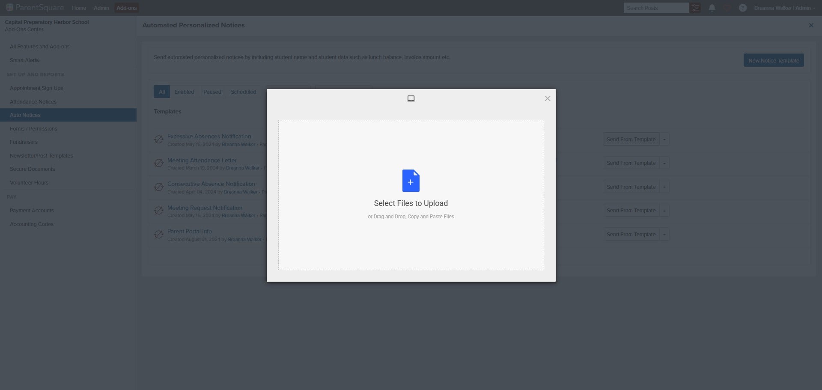
Task: Open Smart Alerts in sidebar
Action: pos(24,60)
